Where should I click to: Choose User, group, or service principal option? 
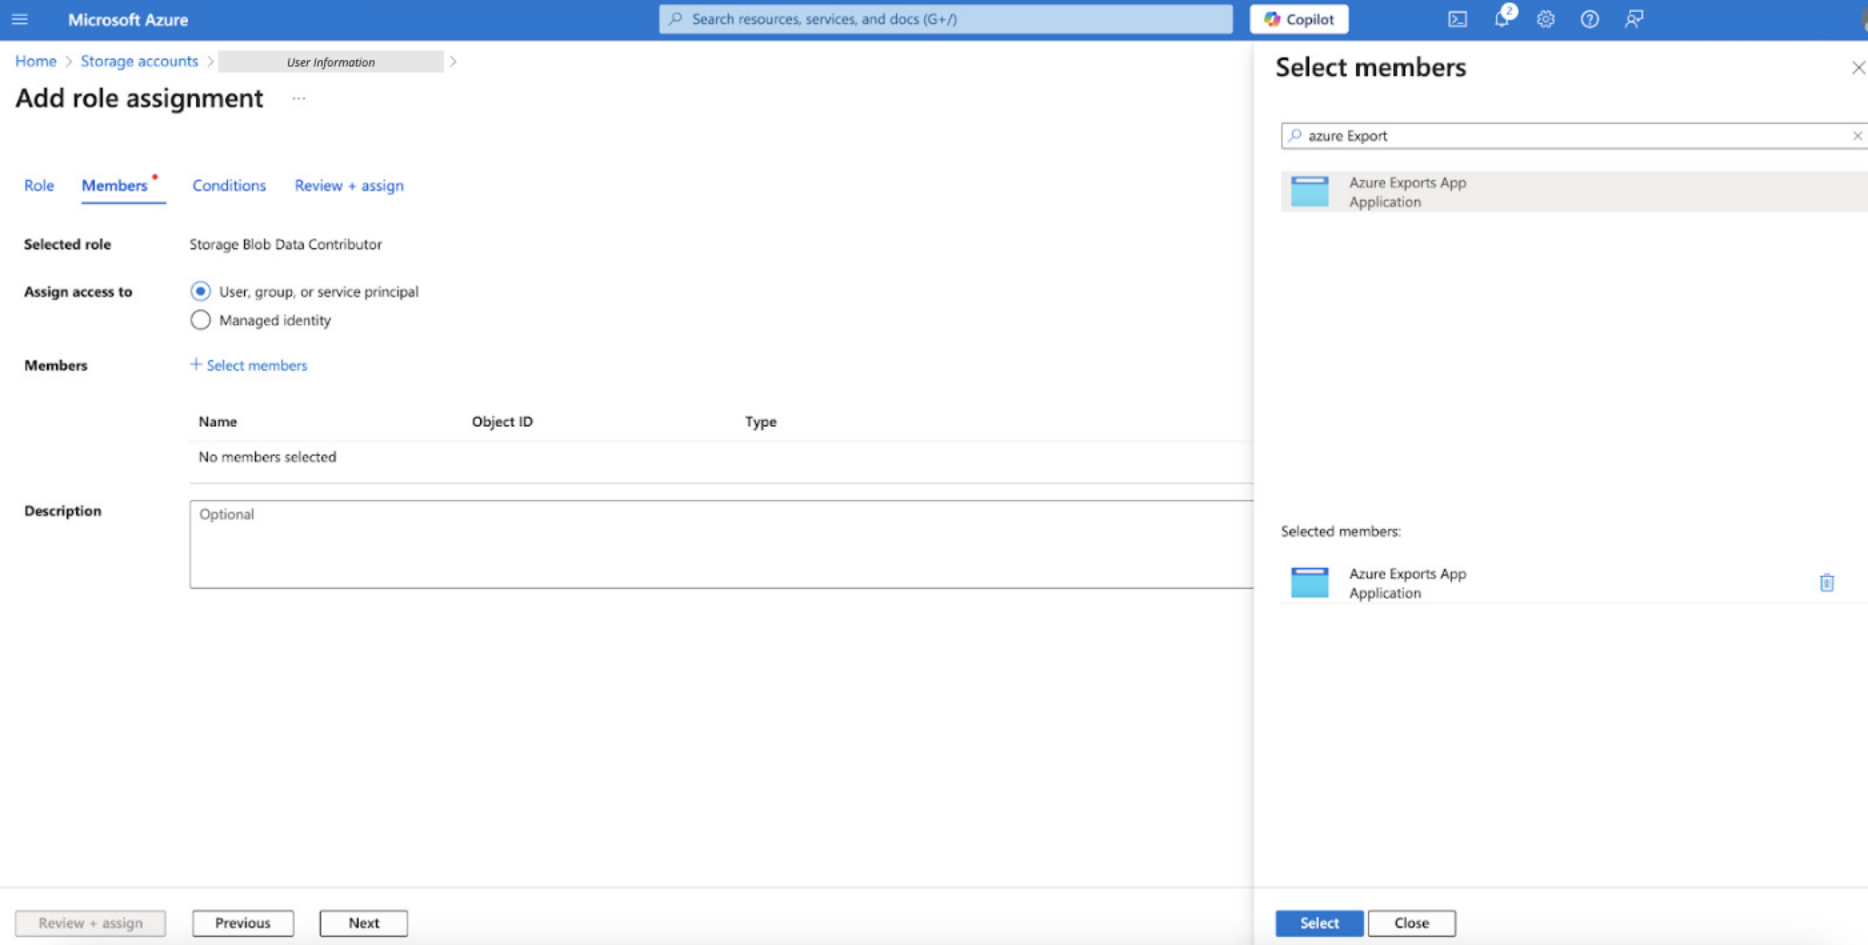tap(200, 291)
